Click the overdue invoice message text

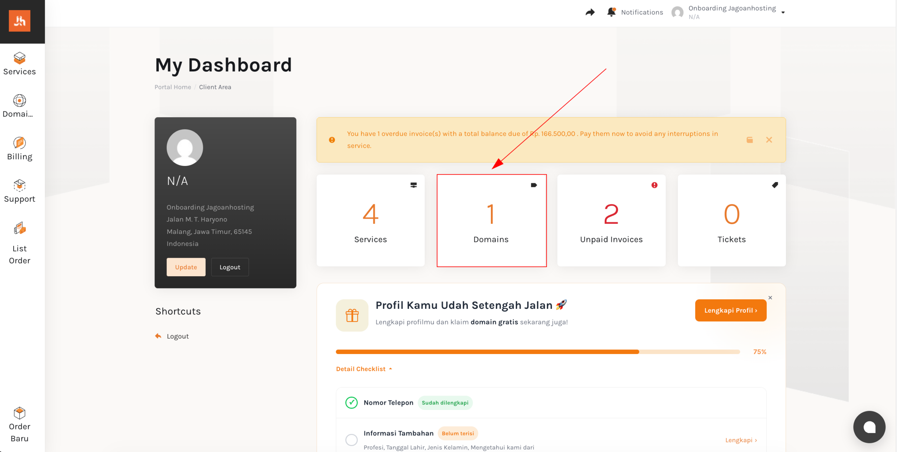click(x=533, y=140)
